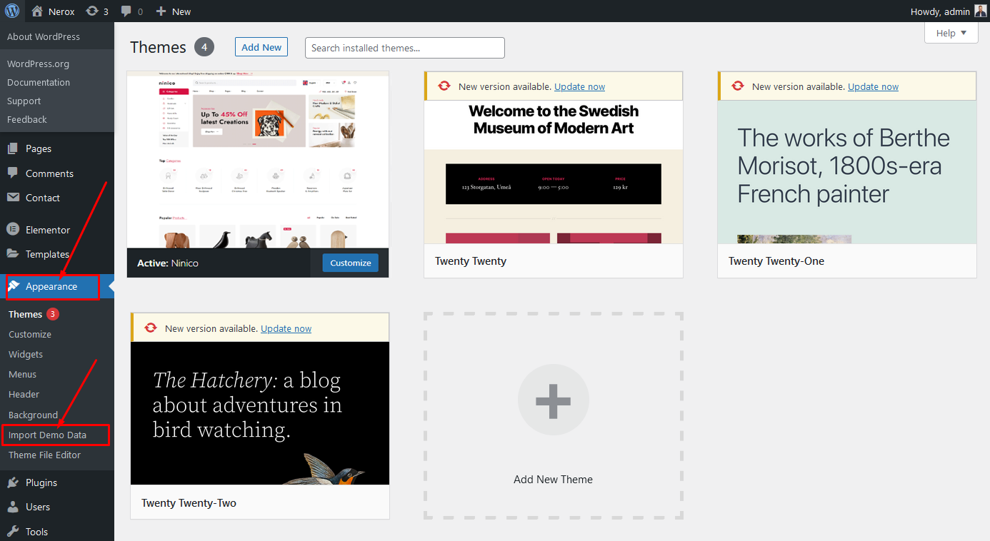Open the Plugins menu label
990x541 pixels.
41,482
